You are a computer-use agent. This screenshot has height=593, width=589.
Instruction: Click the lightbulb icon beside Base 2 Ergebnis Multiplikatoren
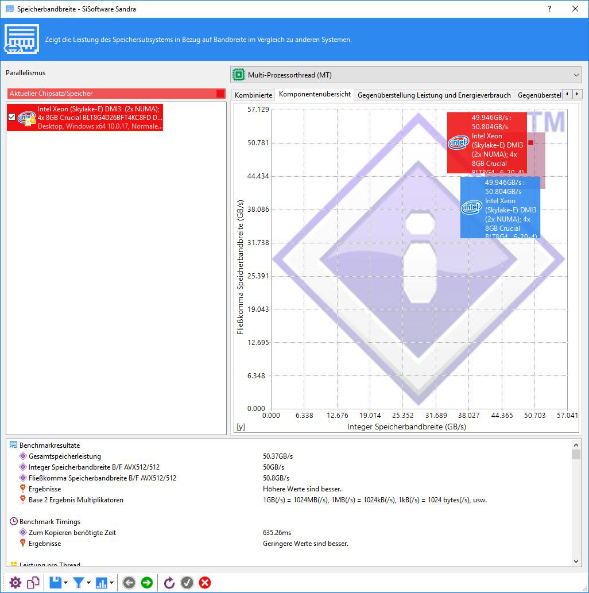pos(23,499)
